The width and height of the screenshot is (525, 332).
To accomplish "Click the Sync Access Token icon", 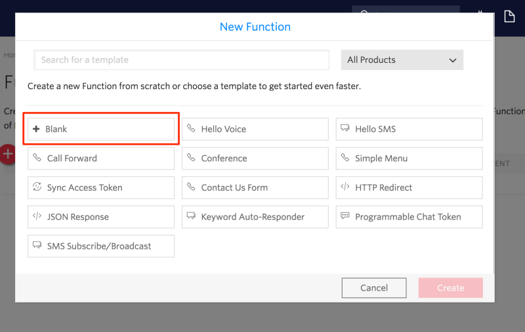I will tap(37, 187).
